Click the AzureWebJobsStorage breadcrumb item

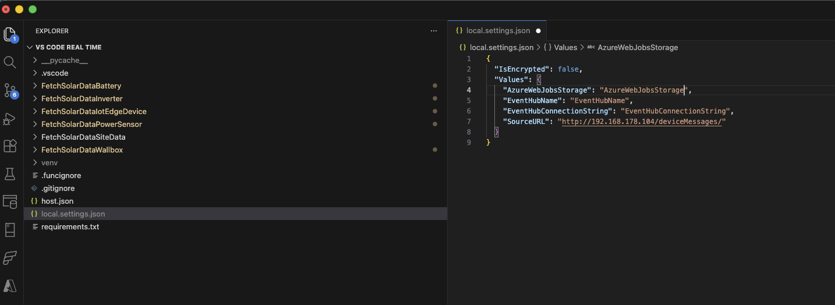point(638,47)
